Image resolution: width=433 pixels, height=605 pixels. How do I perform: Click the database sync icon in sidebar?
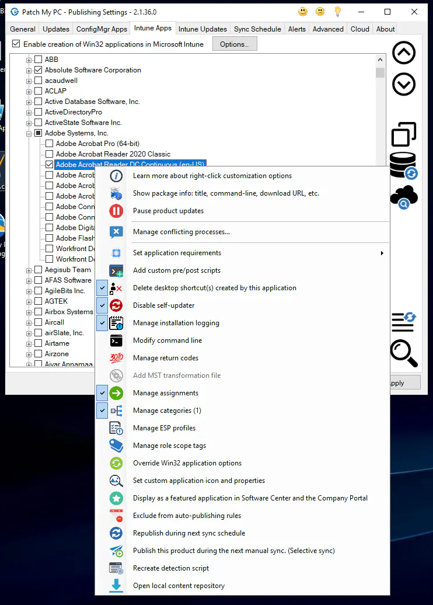click(x=404, y=166)
